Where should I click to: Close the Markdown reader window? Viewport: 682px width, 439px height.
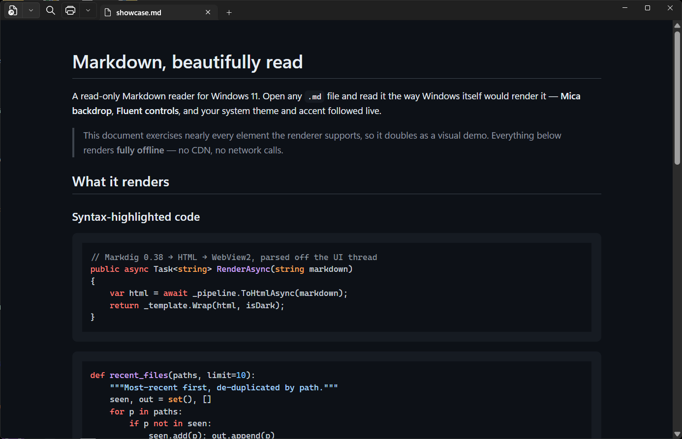[670, 8]
